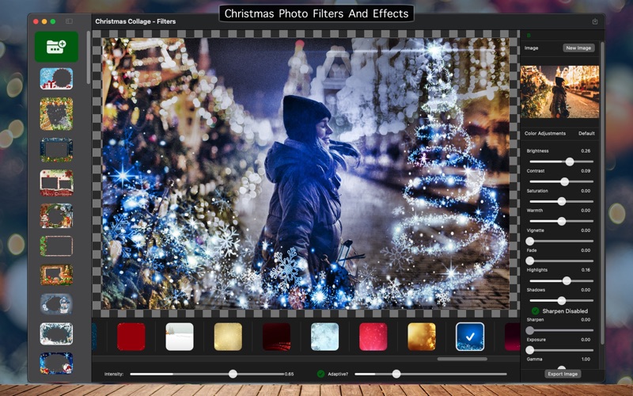Viewport: 633px width, 396px height.
Task: Click the filter strip horizontal scrollbar
Action: pos(462,359)
